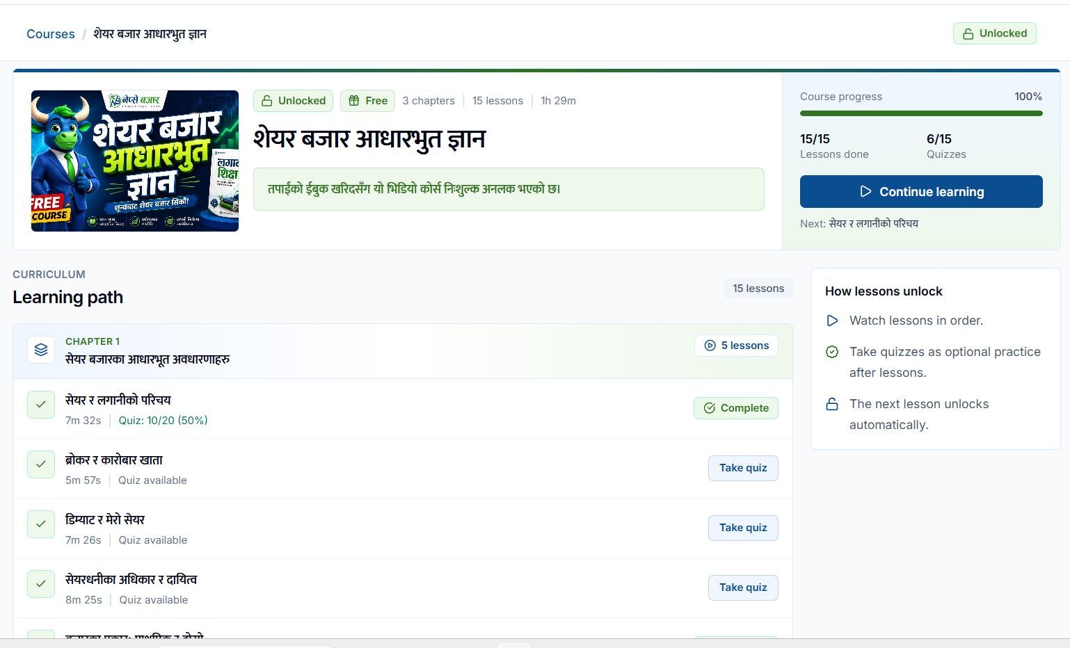Viewport: 1070px width, 648px height.
Task: Click the 15/15 Lessons done counter
Action: pos(834,146)
